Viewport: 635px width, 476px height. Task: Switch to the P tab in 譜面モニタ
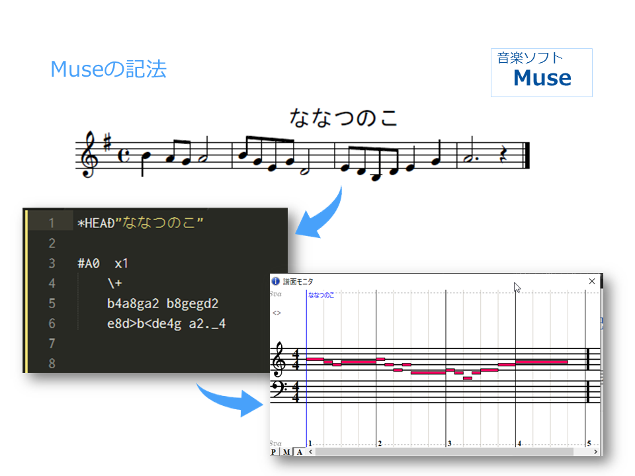tap(274, 452)
